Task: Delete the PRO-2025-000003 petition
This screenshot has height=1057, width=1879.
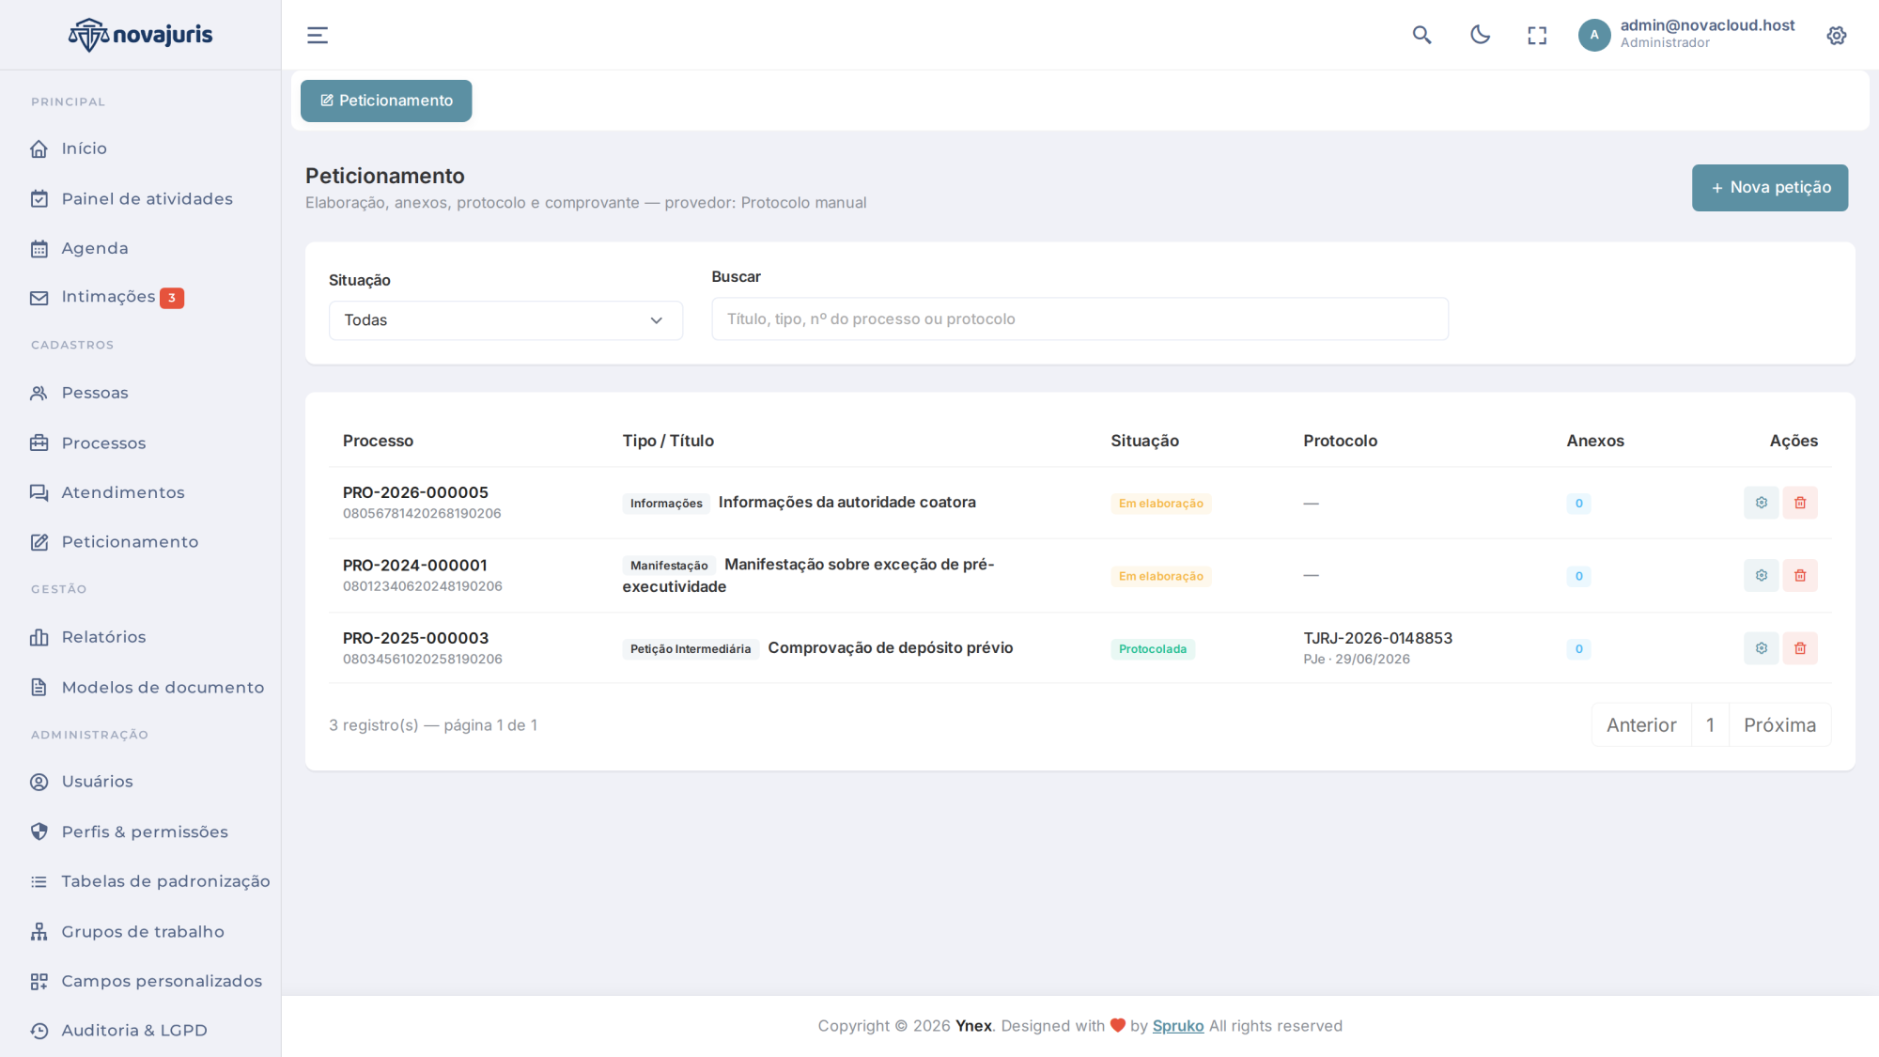Action: click(1800, 648)
